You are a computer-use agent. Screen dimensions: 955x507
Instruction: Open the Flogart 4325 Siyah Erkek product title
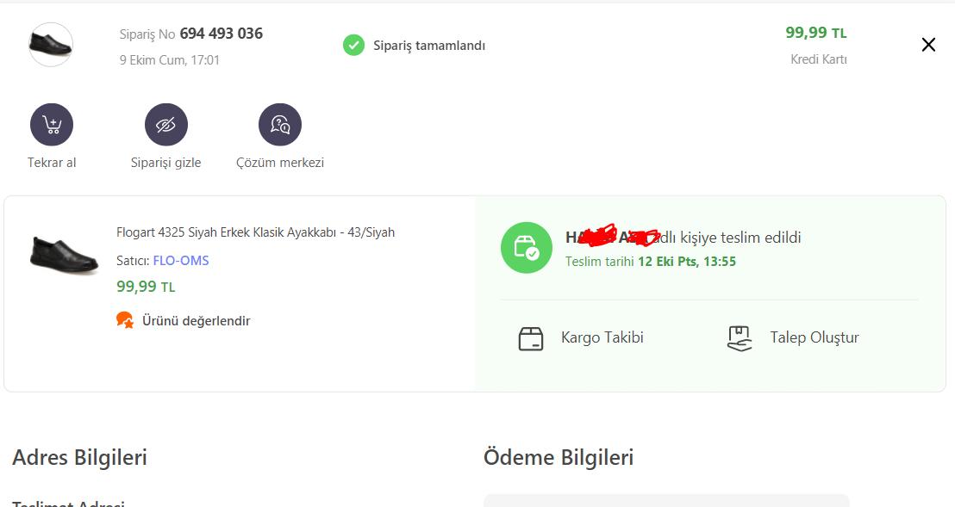click(x=255, y=232)
